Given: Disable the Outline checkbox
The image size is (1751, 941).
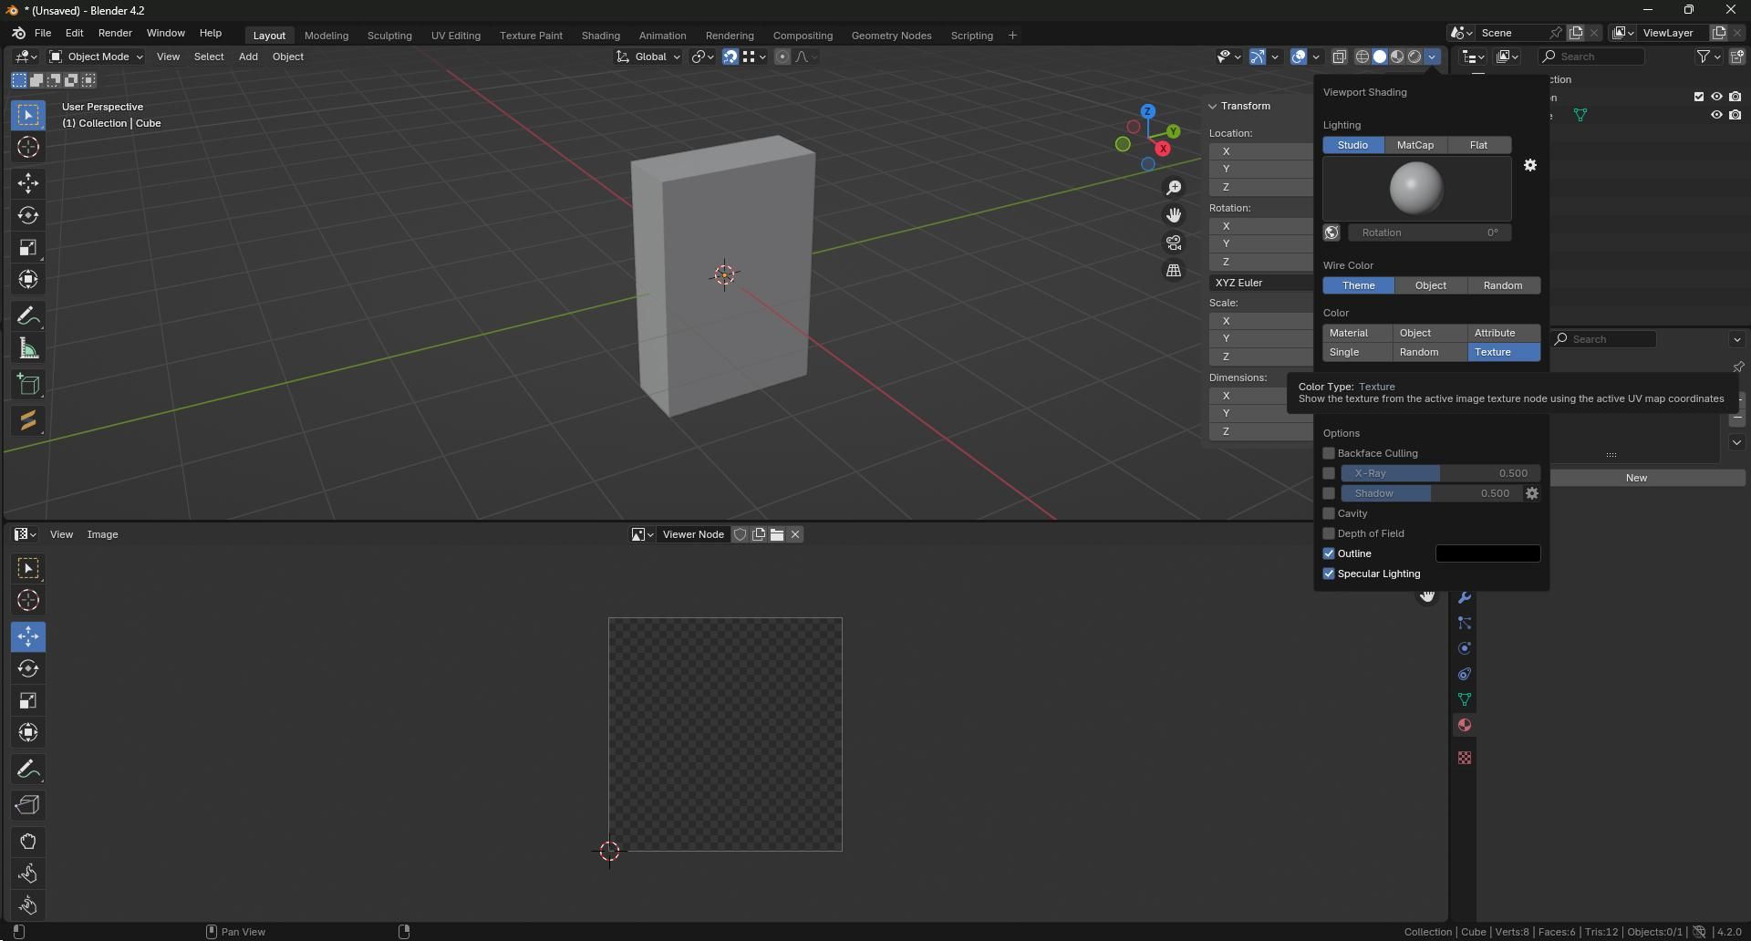Looking at the screenshot, I should (x=1329, y=553).
